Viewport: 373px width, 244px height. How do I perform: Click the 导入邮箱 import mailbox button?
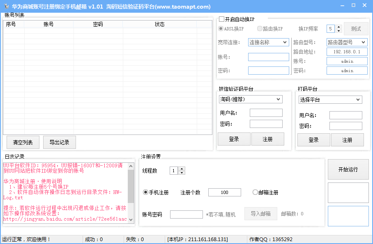(x=260, y=214)
